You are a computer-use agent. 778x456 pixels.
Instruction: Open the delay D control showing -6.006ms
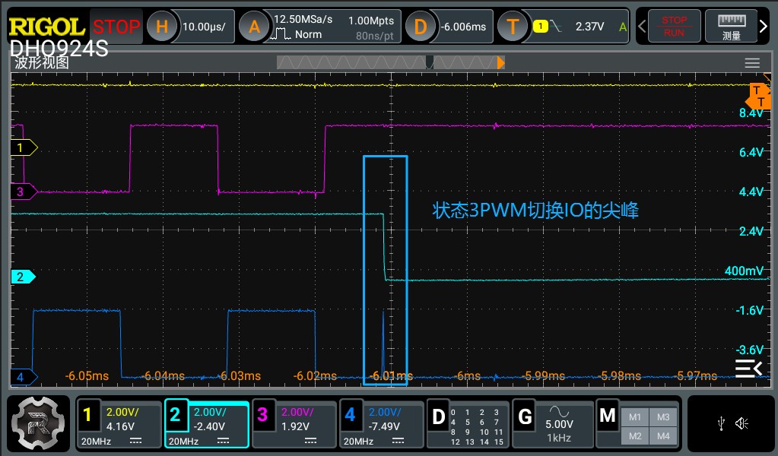click(x=421, y=24)
